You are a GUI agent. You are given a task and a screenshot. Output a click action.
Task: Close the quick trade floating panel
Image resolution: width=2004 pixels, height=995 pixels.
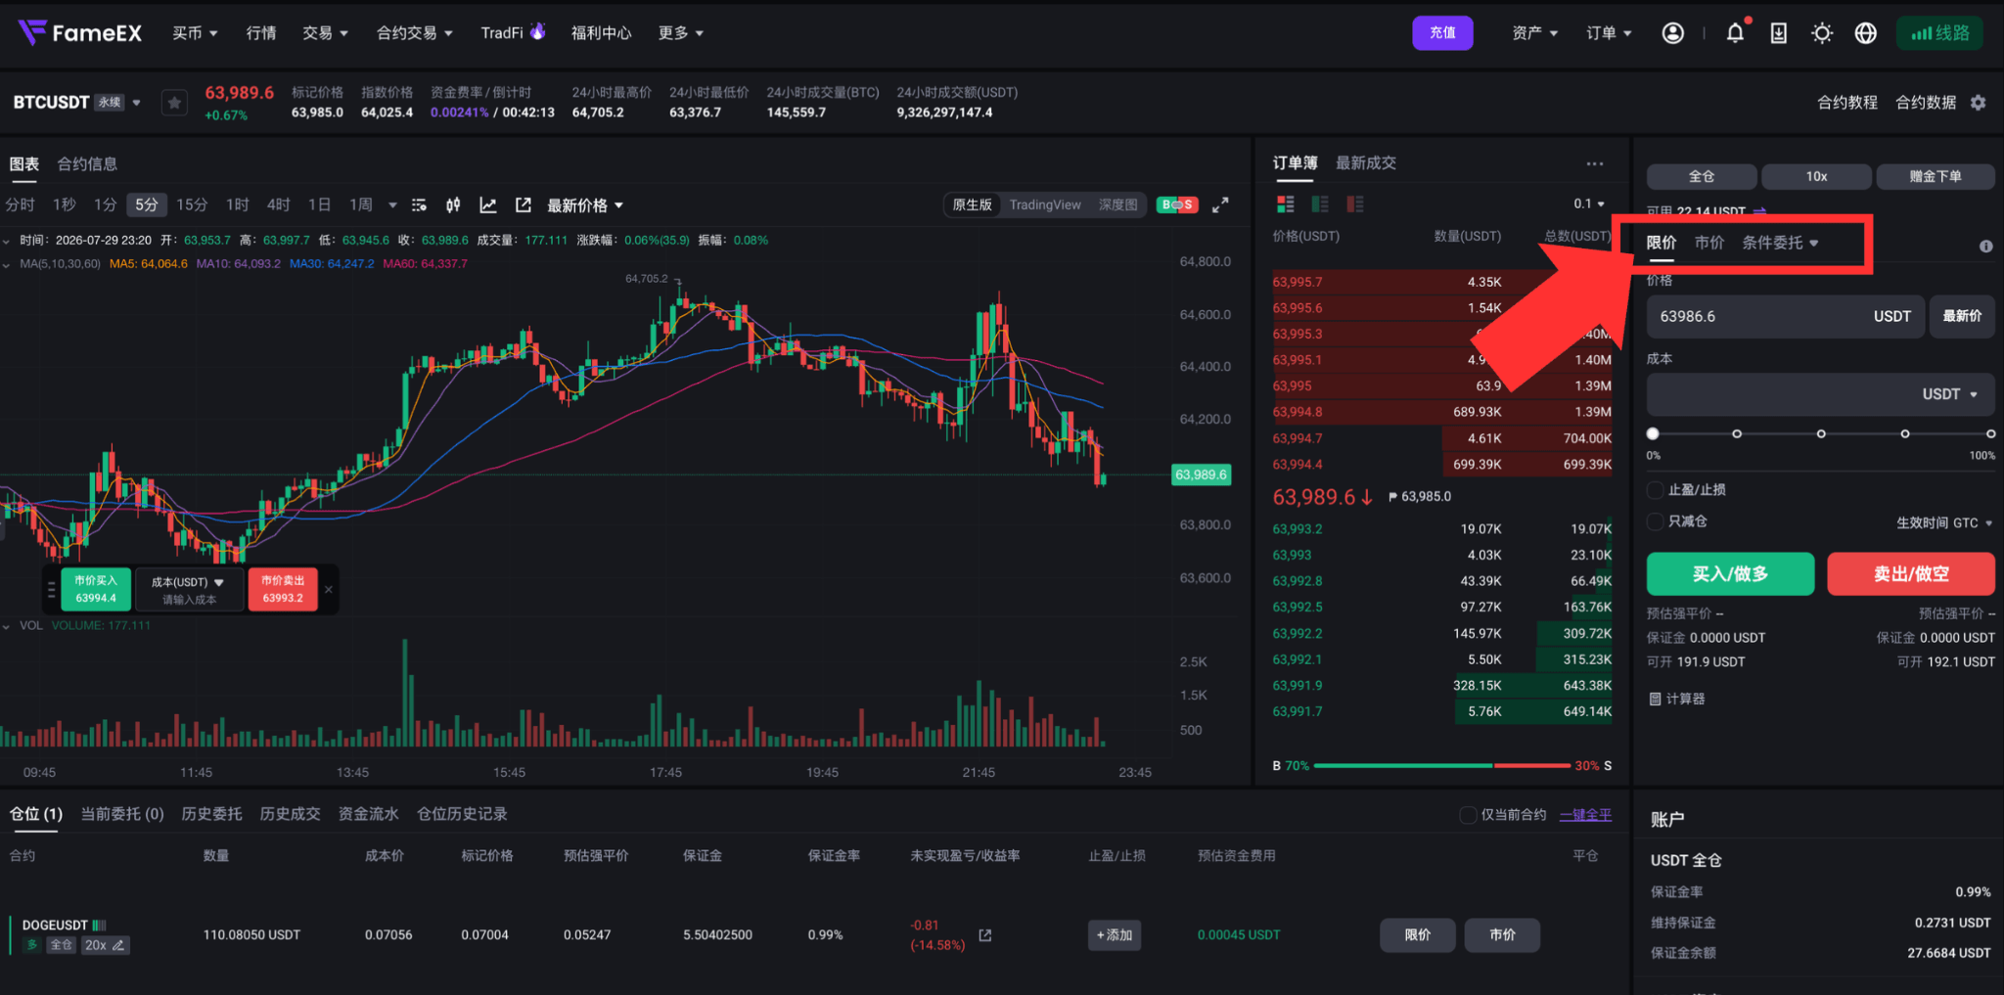(x=329, y=589)
